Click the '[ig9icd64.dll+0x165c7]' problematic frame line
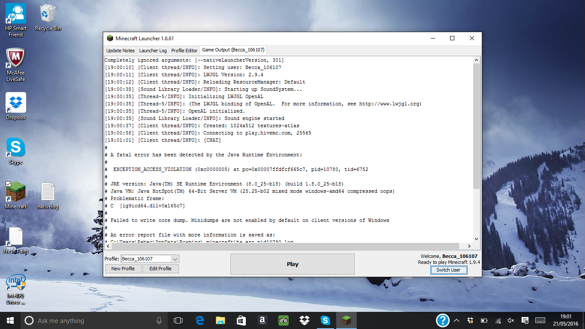This screenshot has height=329, width=585. (145, 206)
